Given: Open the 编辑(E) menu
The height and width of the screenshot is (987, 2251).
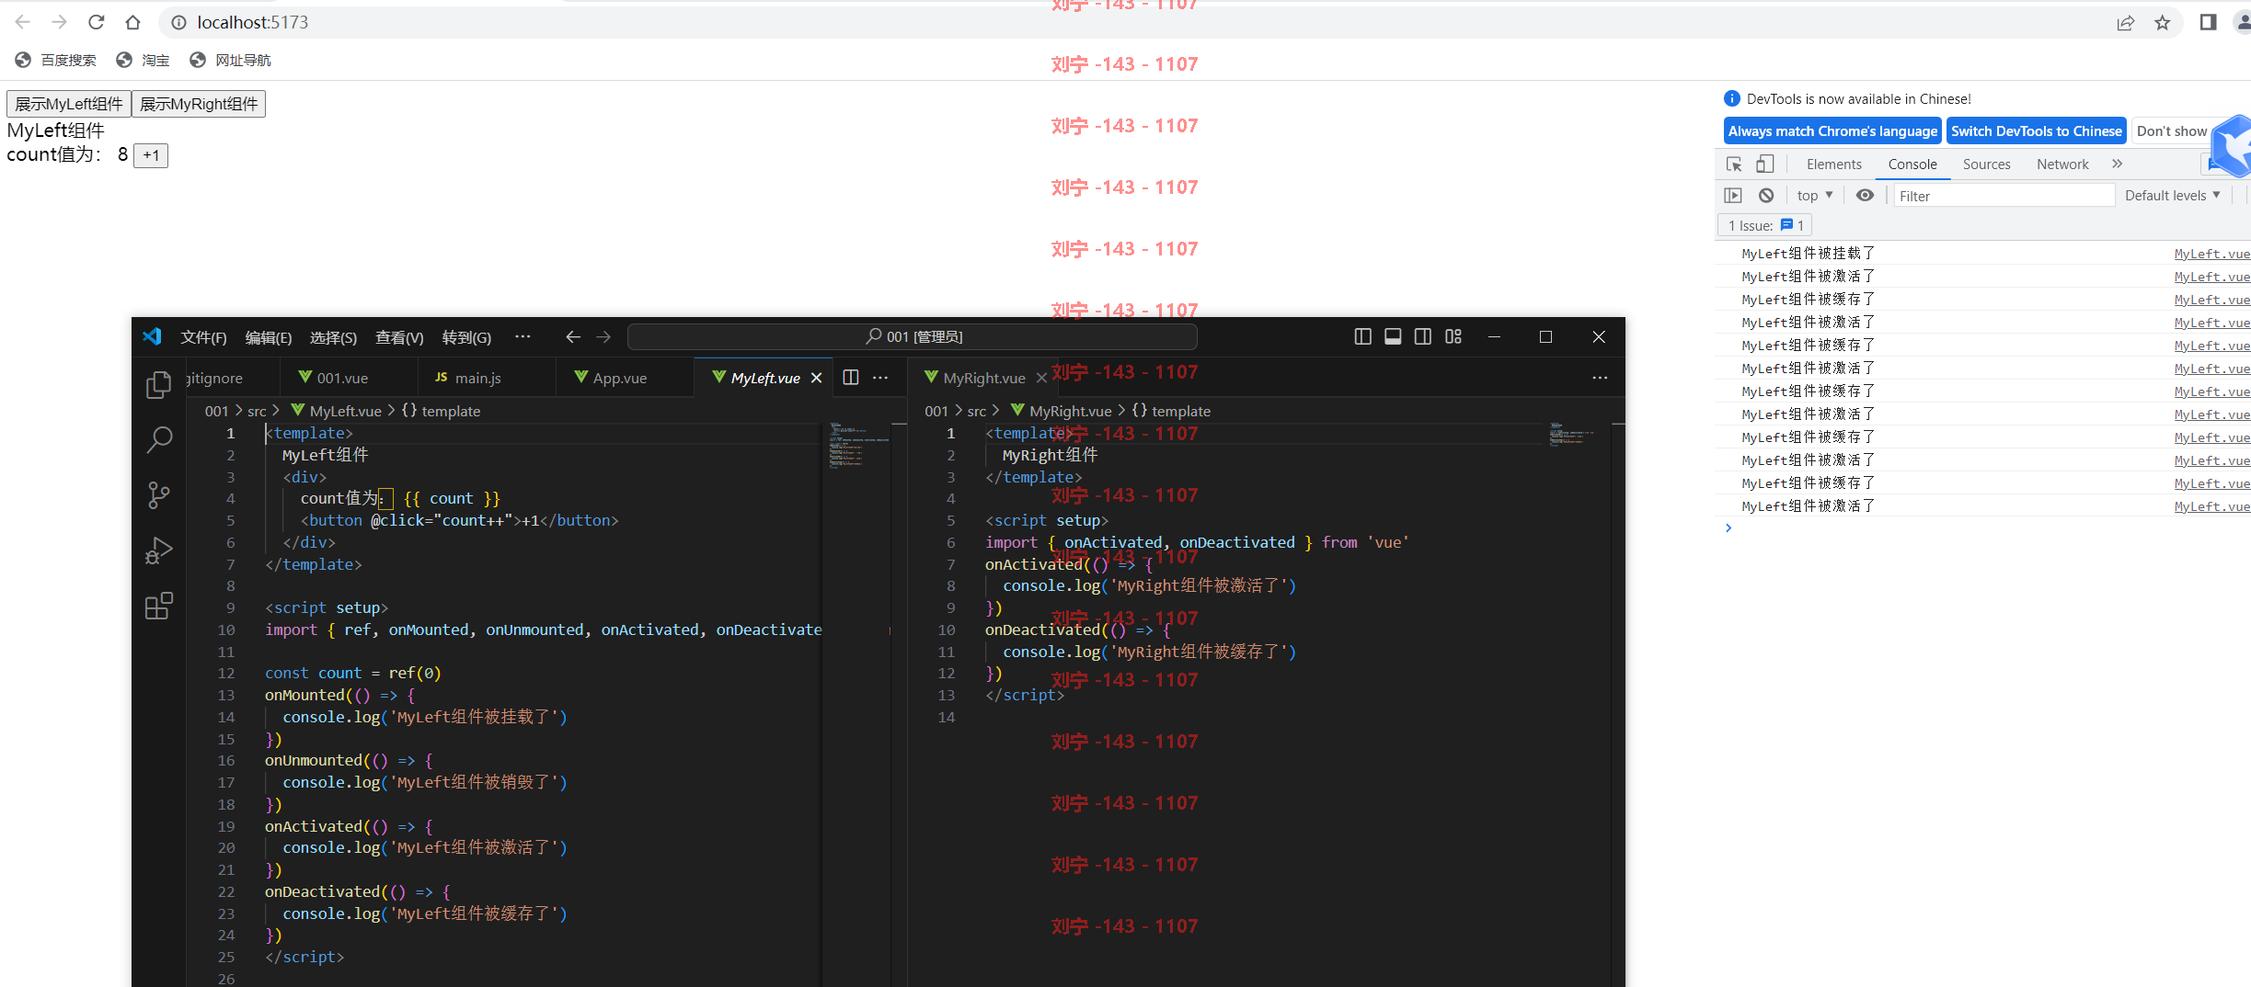Looking at the screenshot, I should coord(269,337).
